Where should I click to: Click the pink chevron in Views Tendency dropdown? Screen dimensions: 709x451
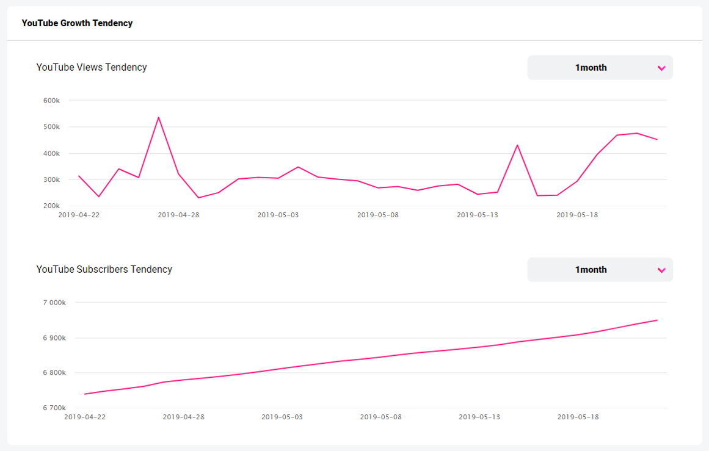pyautogui.click(x=661, y=68)
